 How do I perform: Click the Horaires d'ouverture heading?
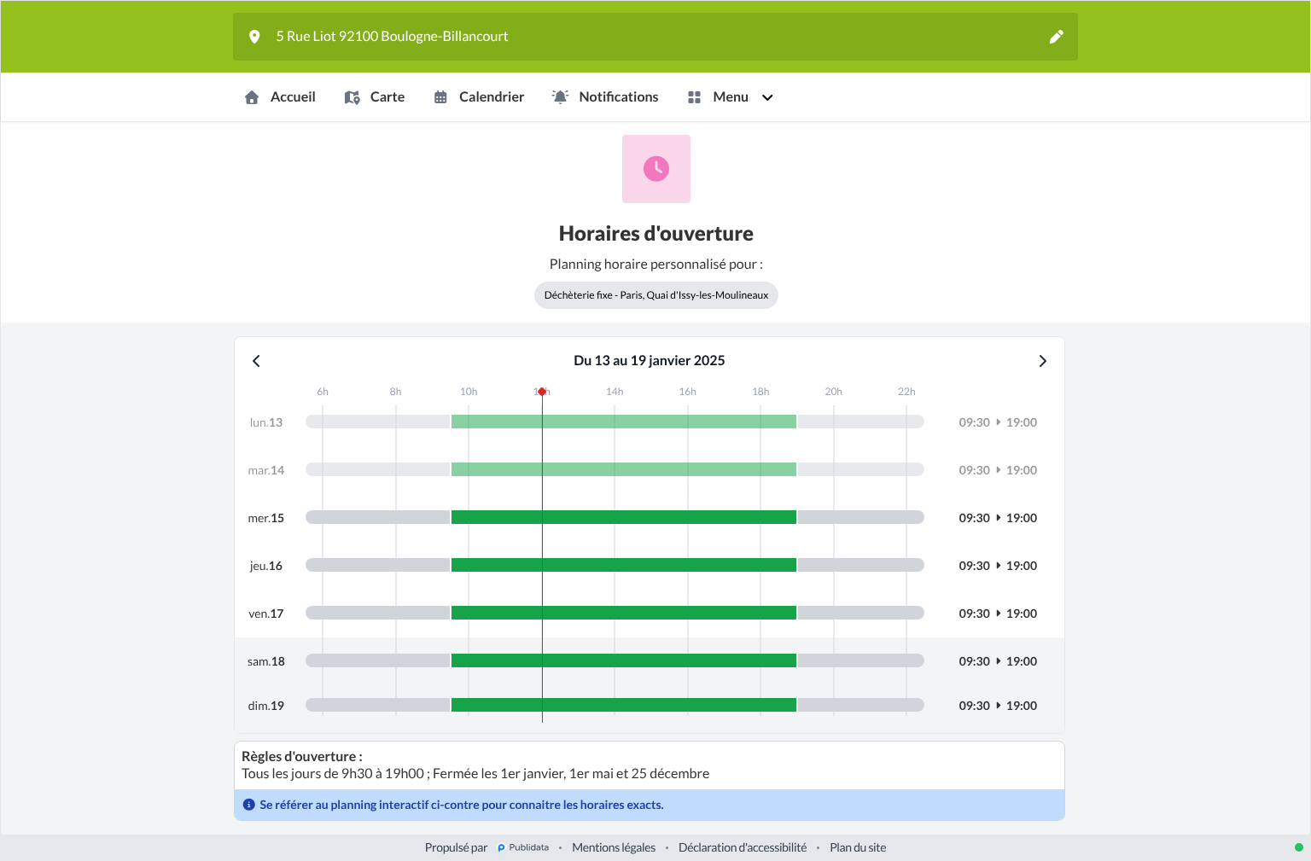point(656,234)
